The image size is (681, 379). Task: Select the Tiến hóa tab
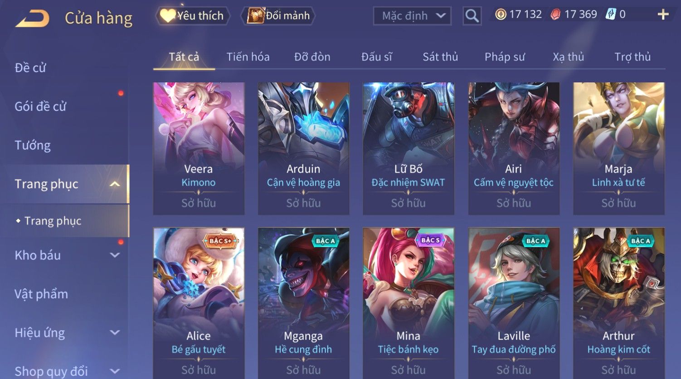248,57
